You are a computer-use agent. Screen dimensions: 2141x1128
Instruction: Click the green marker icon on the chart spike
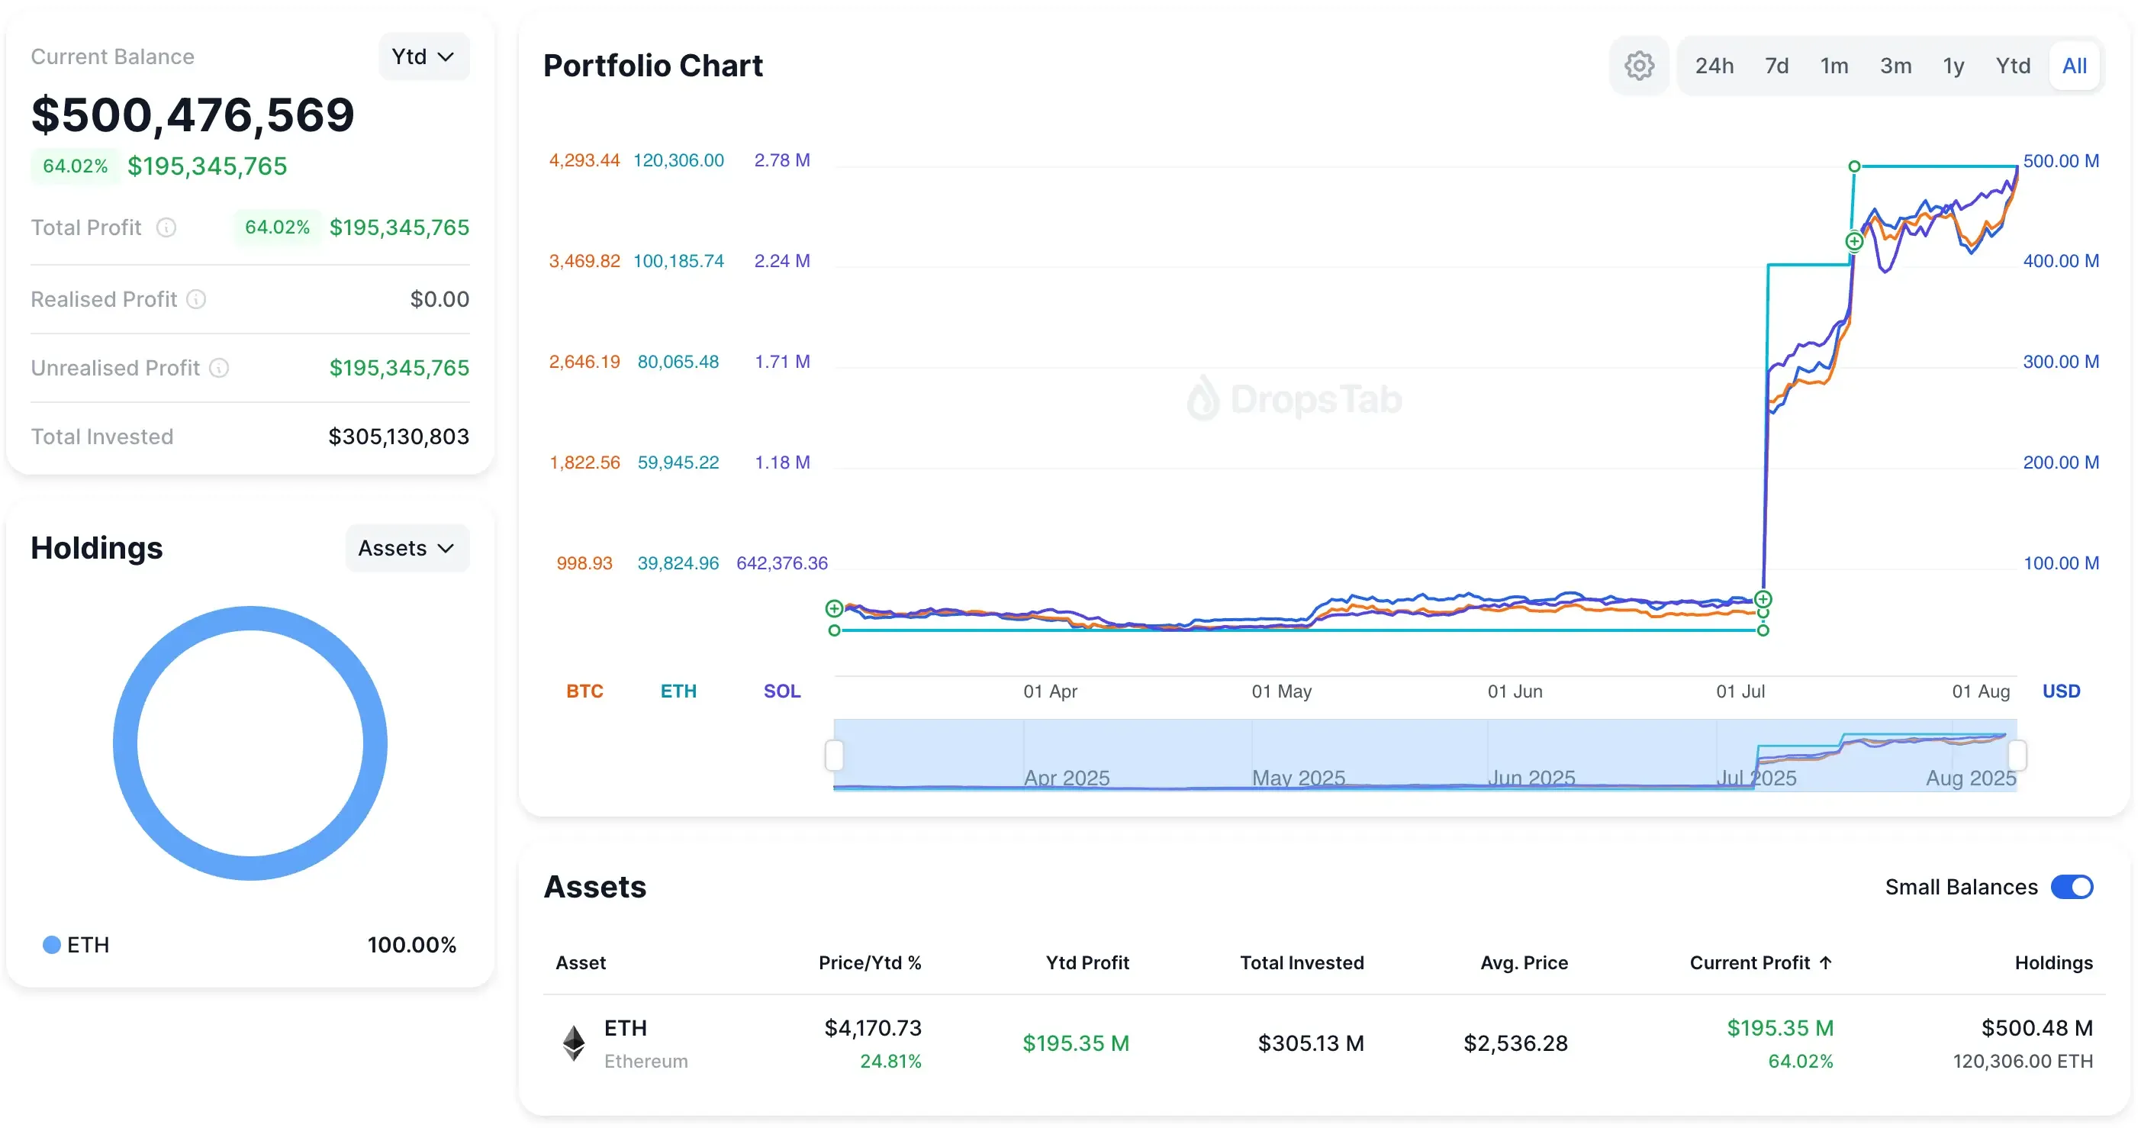click(x=1853, y=241)
